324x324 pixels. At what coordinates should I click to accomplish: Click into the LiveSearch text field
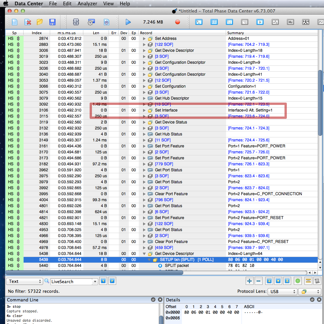coord(71,282)
